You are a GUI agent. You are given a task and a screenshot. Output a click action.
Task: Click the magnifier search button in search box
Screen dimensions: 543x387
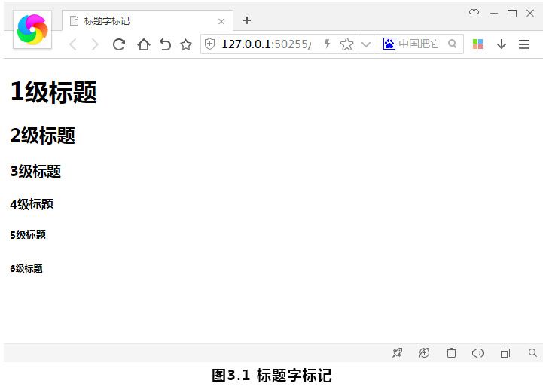[x=452, y=44]
